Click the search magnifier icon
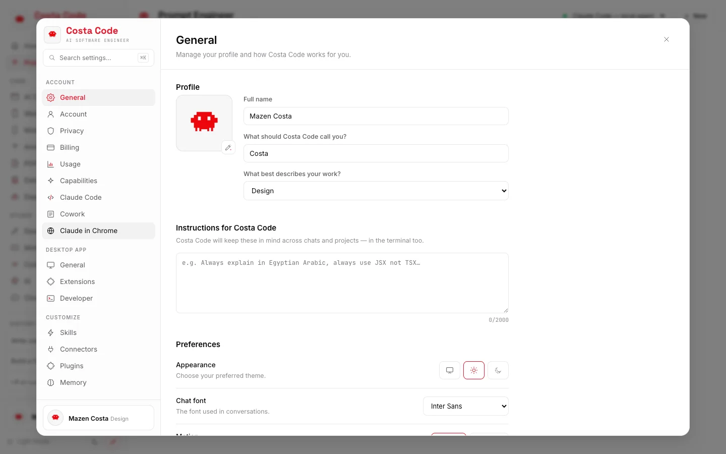This screenshot has height=454, width=726. coord(52,58)
